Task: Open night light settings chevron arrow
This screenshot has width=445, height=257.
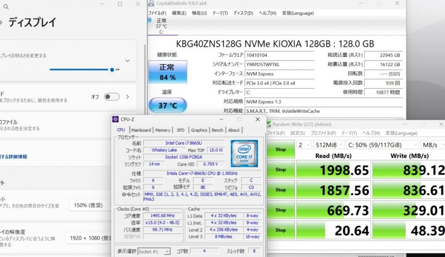Action: (128, 97)
